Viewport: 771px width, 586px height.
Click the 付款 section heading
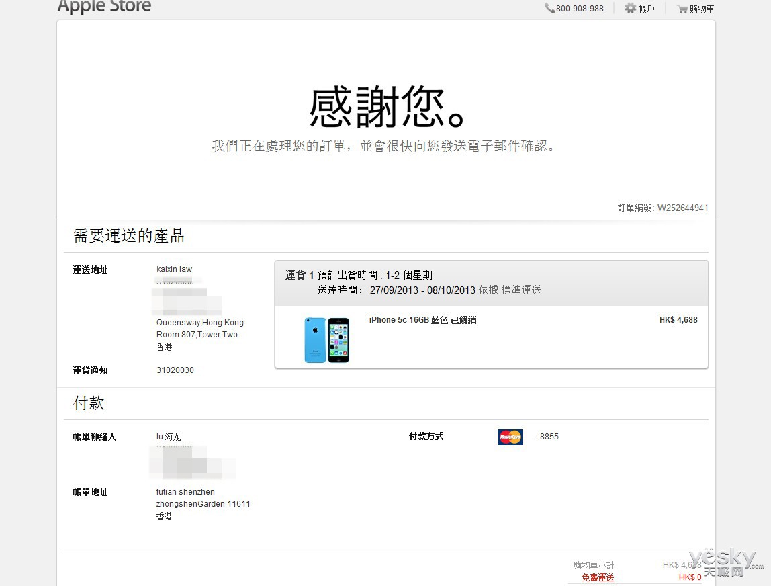[89, 403]
